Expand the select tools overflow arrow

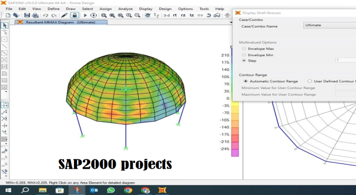[6, 176]
